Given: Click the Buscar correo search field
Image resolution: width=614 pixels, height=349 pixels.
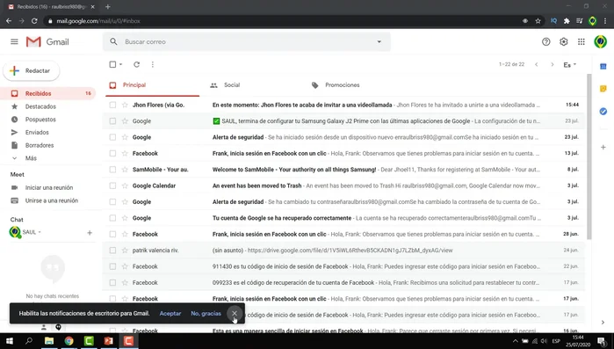Looking at the screenshot, I should [x=247, y=41].
